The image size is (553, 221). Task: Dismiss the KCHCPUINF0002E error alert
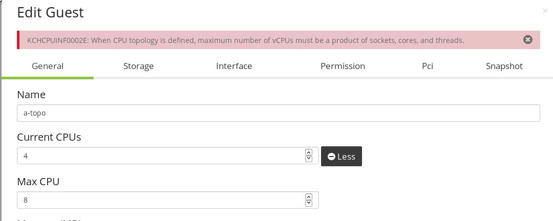click(528, 39)
